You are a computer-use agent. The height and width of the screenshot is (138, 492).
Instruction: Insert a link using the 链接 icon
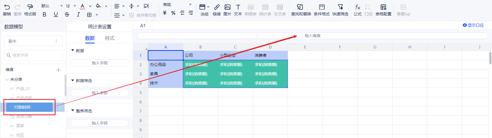coord(217,7)
